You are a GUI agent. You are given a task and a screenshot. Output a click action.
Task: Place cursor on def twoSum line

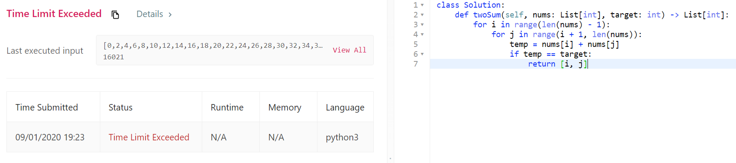tap(592, 15)
